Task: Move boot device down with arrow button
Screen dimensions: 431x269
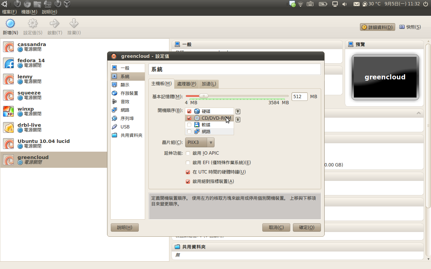Action: click(x=238, y=119)
